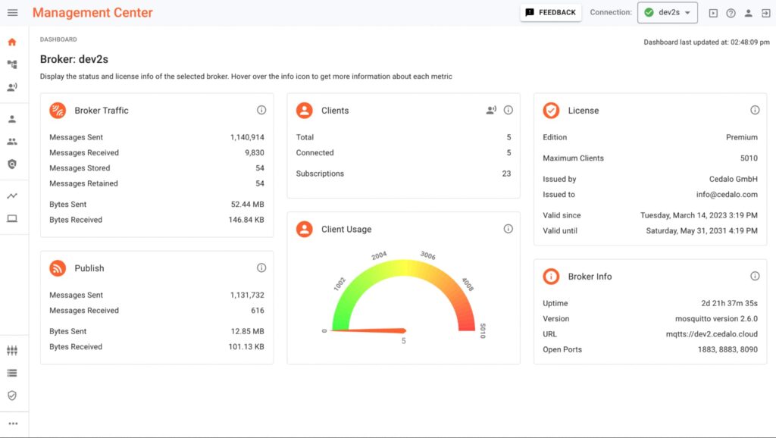Open the terminal laptop sidebar icon
This screenshot has width=776, height=438.
point(12,219)
